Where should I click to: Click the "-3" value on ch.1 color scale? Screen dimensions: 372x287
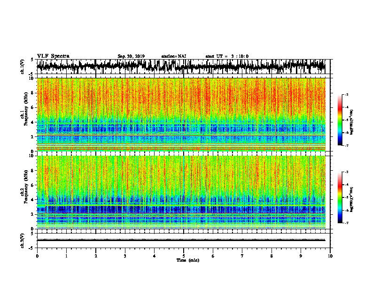coord(347,94)
